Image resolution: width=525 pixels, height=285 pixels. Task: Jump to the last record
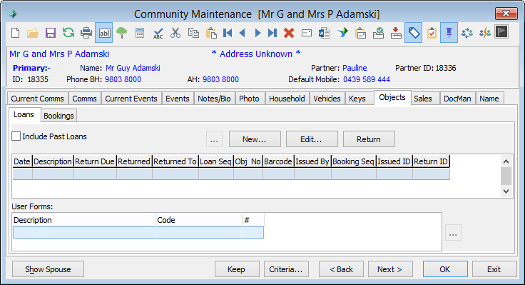pos(272,33)
